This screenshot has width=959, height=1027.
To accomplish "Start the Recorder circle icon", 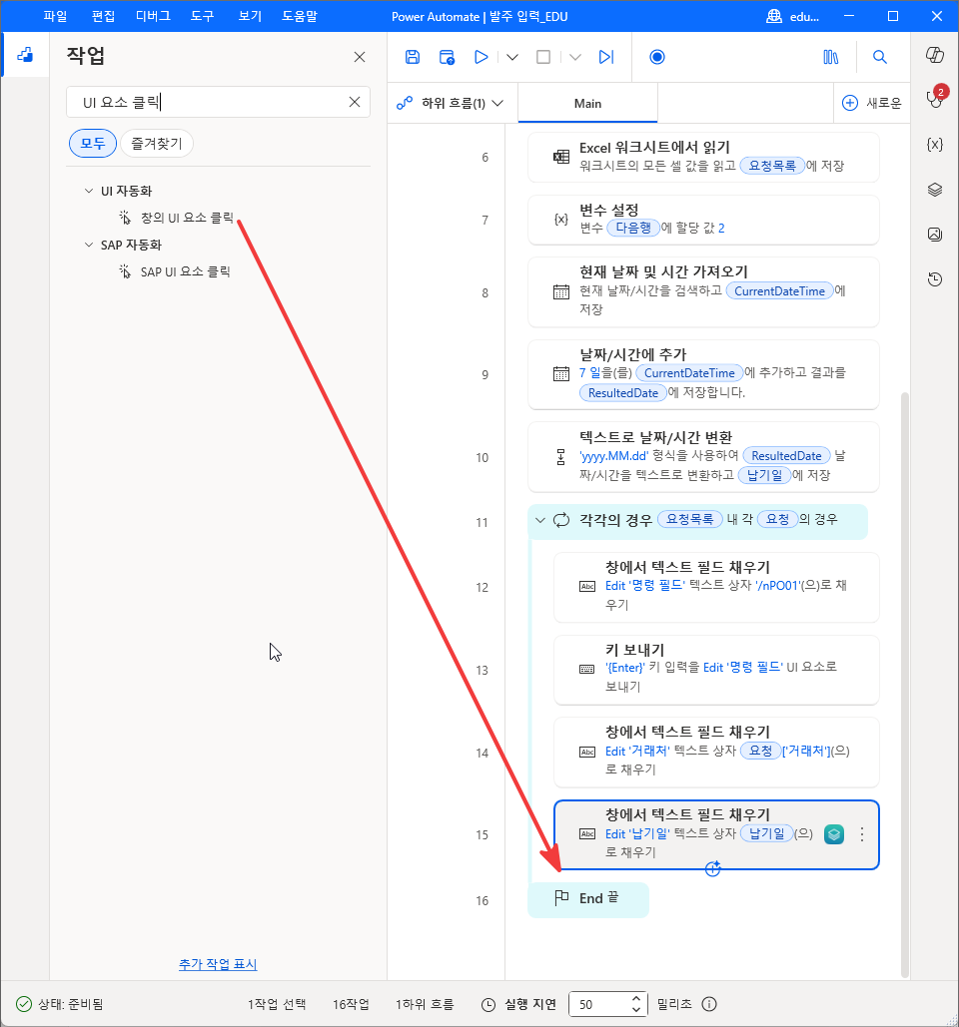I will pyautogui.click(x=656, y=57).
